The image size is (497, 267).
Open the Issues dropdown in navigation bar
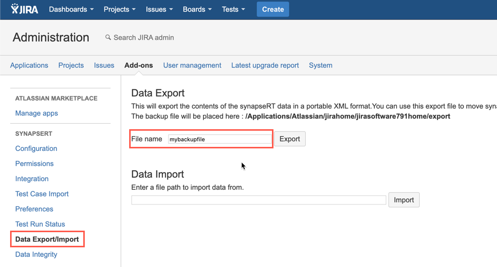click(x=159, y=9)
